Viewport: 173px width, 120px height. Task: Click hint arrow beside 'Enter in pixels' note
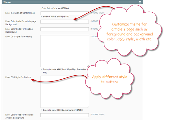tap(41, 17)
